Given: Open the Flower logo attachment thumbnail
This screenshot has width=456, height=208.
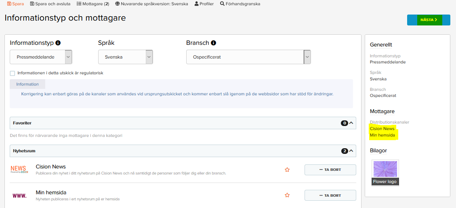Looking at the screenshot, I should [385, 173].
